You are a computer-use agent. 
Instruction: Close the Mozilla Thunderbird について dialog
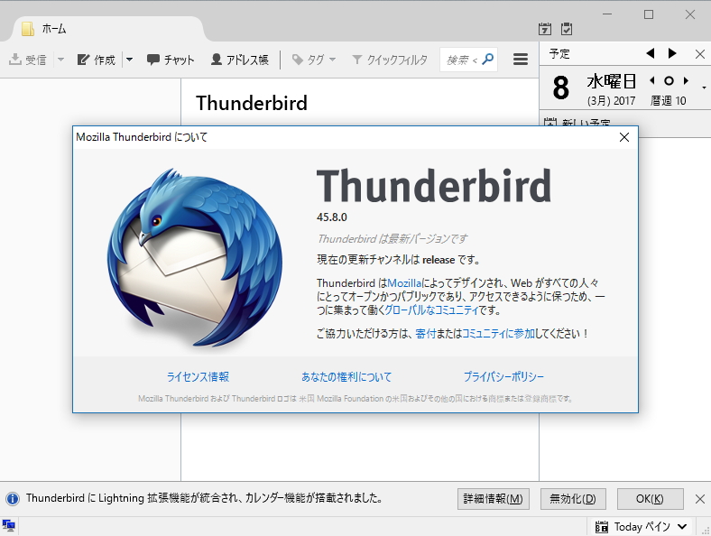click(624, 137)
